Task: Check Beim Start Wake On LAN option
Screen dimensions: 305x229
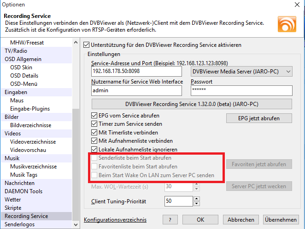Action: [94, 175]
